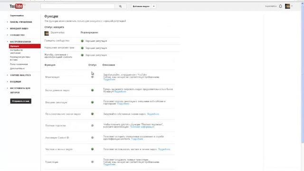The image size is (304, 171).
Task: Open Размещение рекламы In-Video sidebar item
Action: point(20,58)
